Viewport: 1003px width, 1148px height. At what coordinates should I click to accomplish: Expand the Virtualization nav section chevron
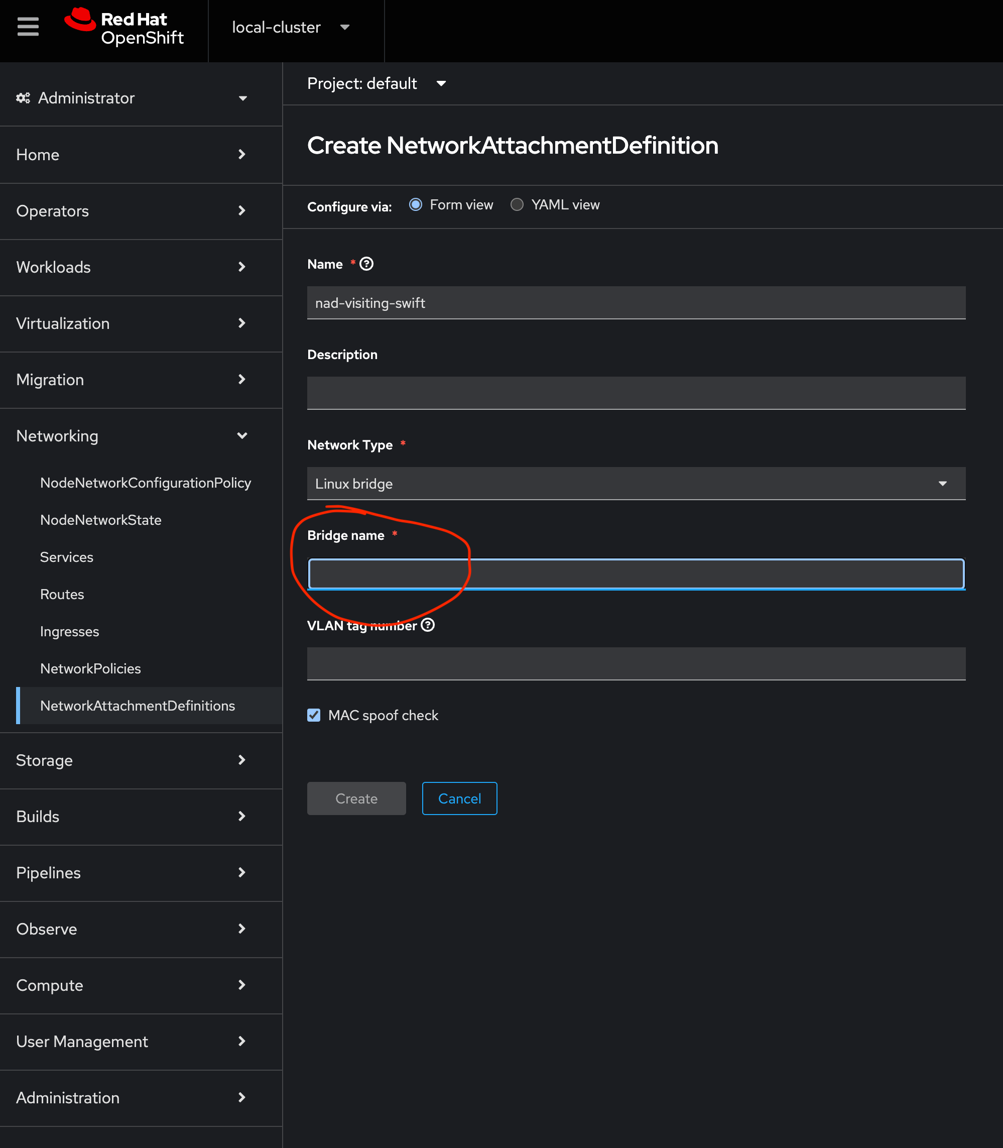tap(242, 323)
